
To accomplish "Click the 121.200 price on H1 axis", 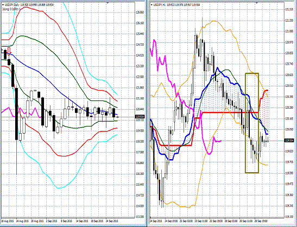I will coord(289,20).
